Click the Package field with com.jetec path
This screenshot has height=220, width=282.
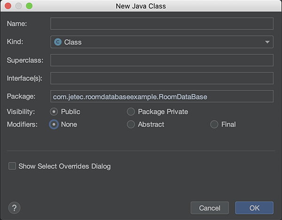click(x=162, y=96)
